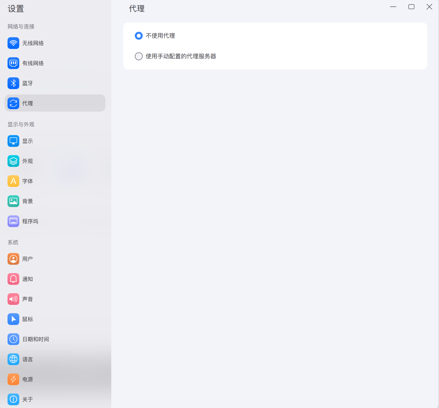
Task: Open the 用户 (users) settings icon
Action: point(13,259)
